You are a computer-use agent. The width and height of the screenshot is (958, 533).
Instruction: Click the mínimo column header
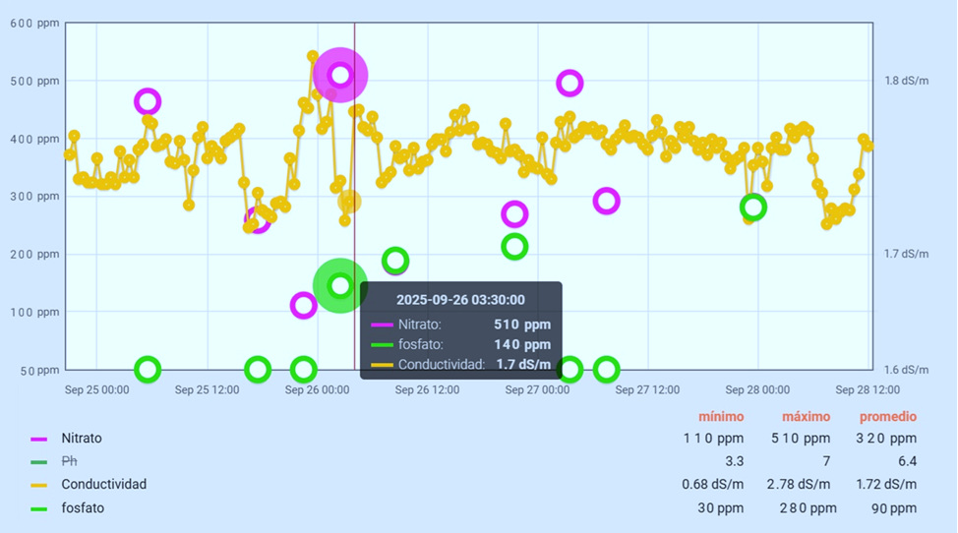tap(721, 416)
